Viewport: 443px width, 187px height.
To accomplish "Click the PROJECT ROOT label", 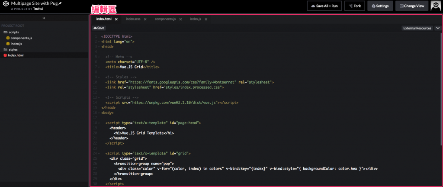I will [x=13, y=26].
